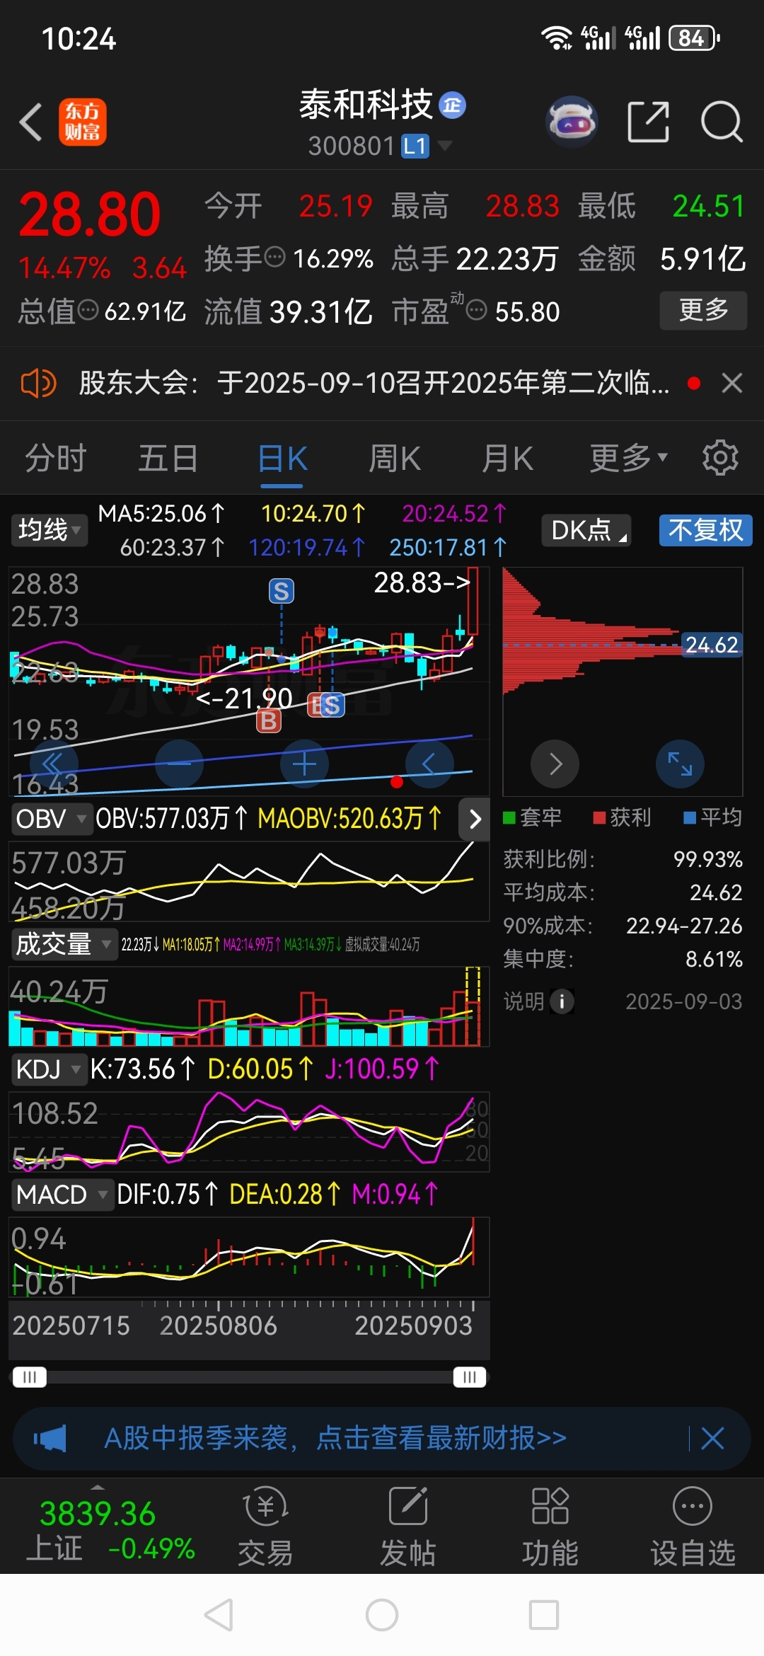Toggle the DK点 signal option
This screenshot has height=1656, width=764.
coord(586,530)
